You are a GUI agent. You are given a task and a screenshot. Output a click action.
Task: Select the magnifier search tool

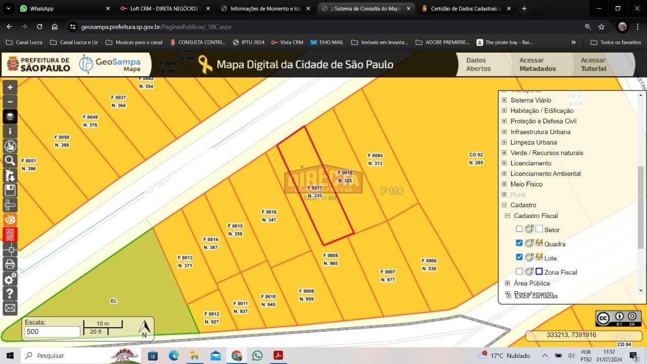pyautogui.click(x=10, y=161)
